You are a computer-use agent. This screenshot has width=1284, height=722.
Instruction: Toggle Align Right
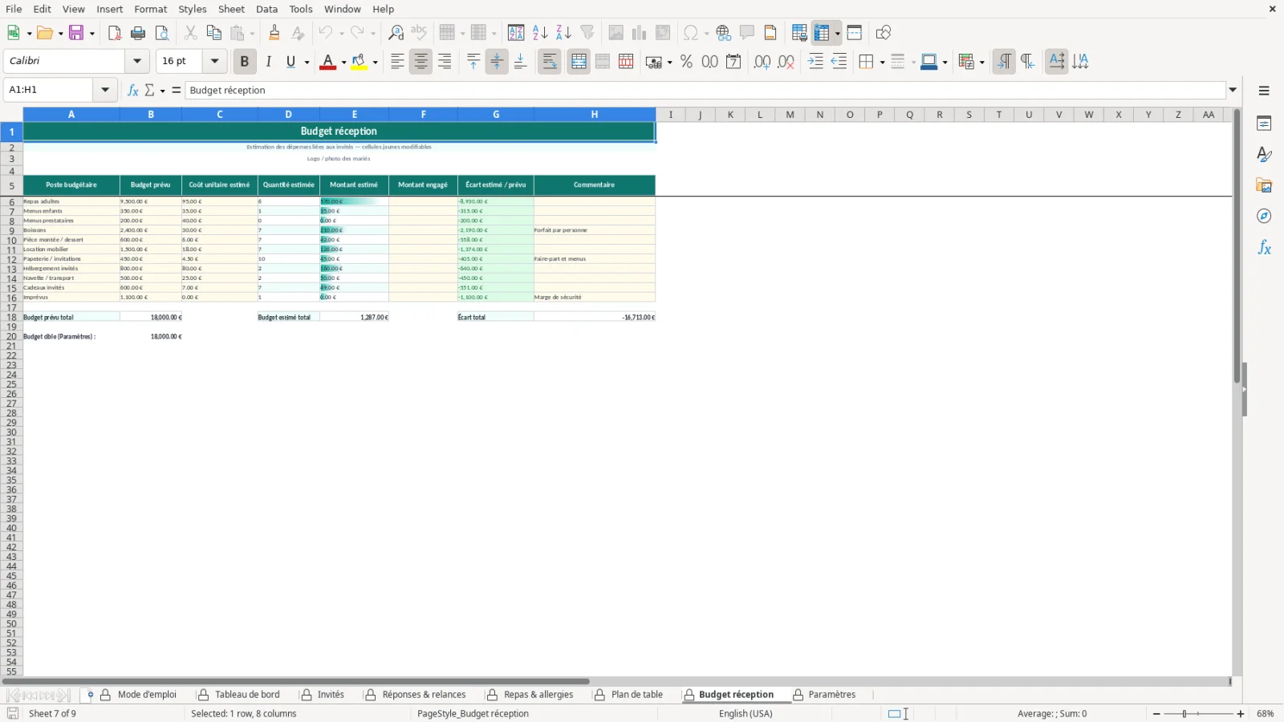click(445, 62)
